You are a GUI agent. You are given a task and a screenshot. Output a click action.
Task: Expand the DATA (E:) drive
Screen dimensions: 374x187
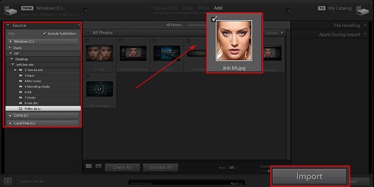[10, 116]
